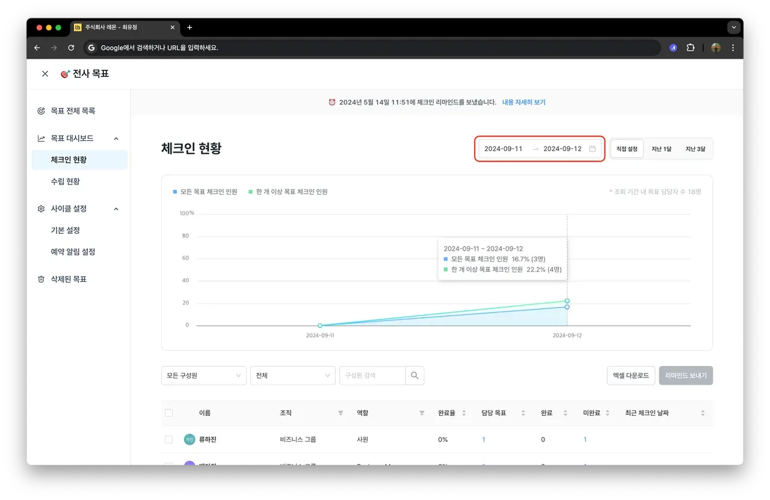Image resolution: width=770 pixels, height=500 pixels.
Task: Close the 전사 목표 page with the X icon
Action: (x=45, y=74)
